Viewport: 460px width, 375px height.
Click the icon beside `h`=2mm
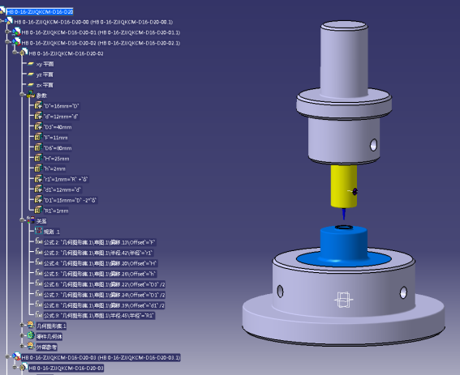coord(38,168)
